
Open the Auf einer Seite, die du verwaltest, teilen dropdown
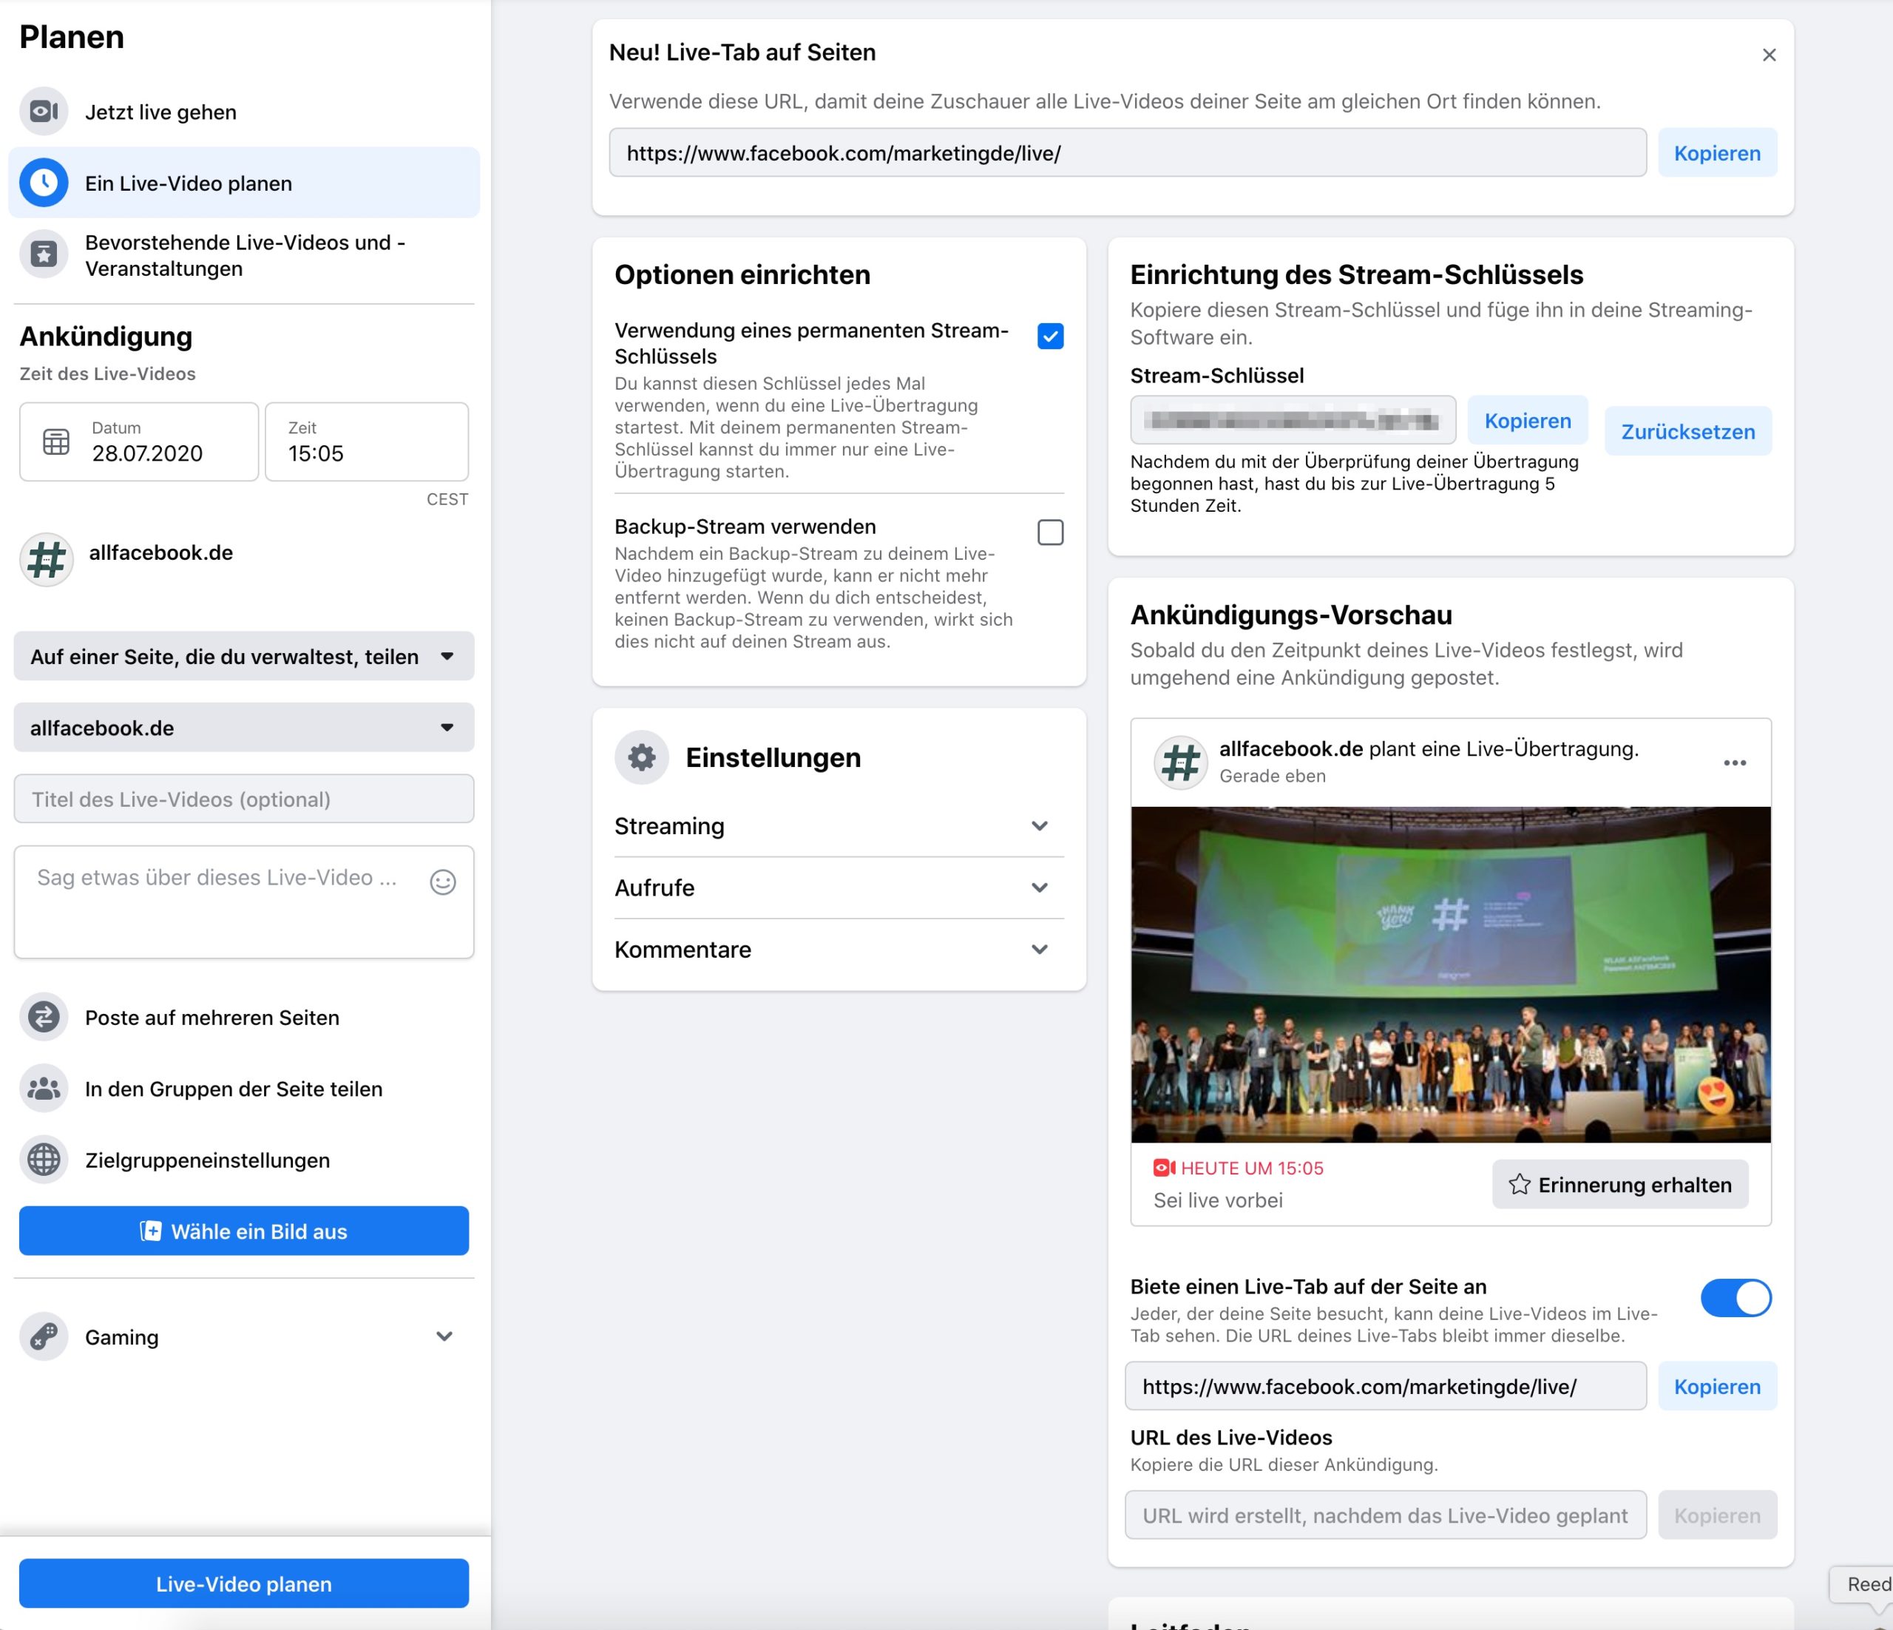point(244,656)
